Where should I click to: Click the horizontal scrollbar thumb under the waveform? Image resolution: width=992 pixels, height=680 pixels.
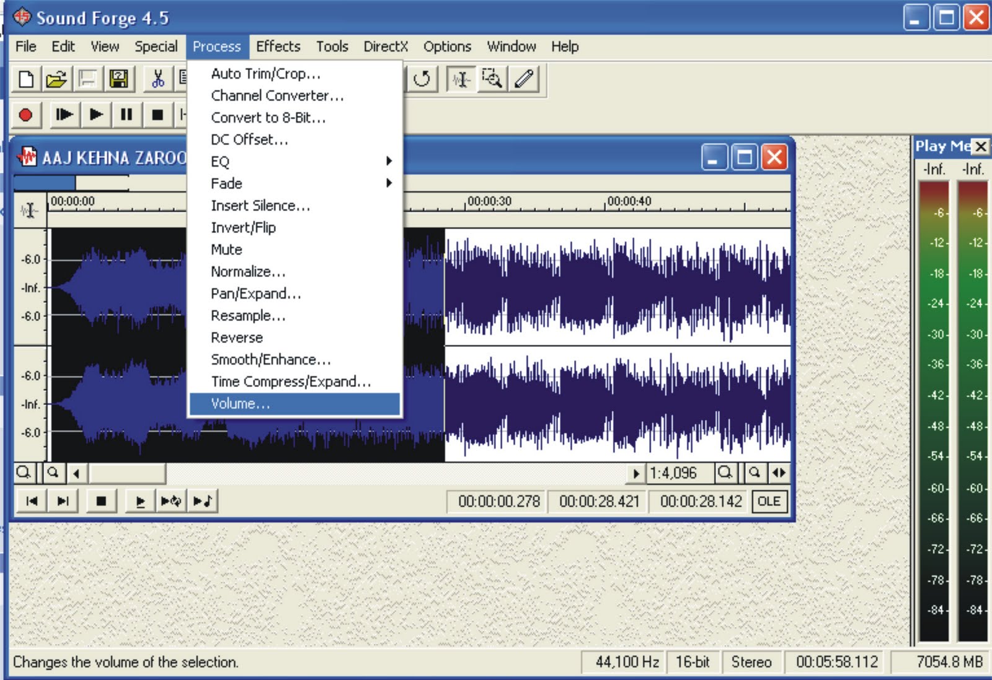127,474
